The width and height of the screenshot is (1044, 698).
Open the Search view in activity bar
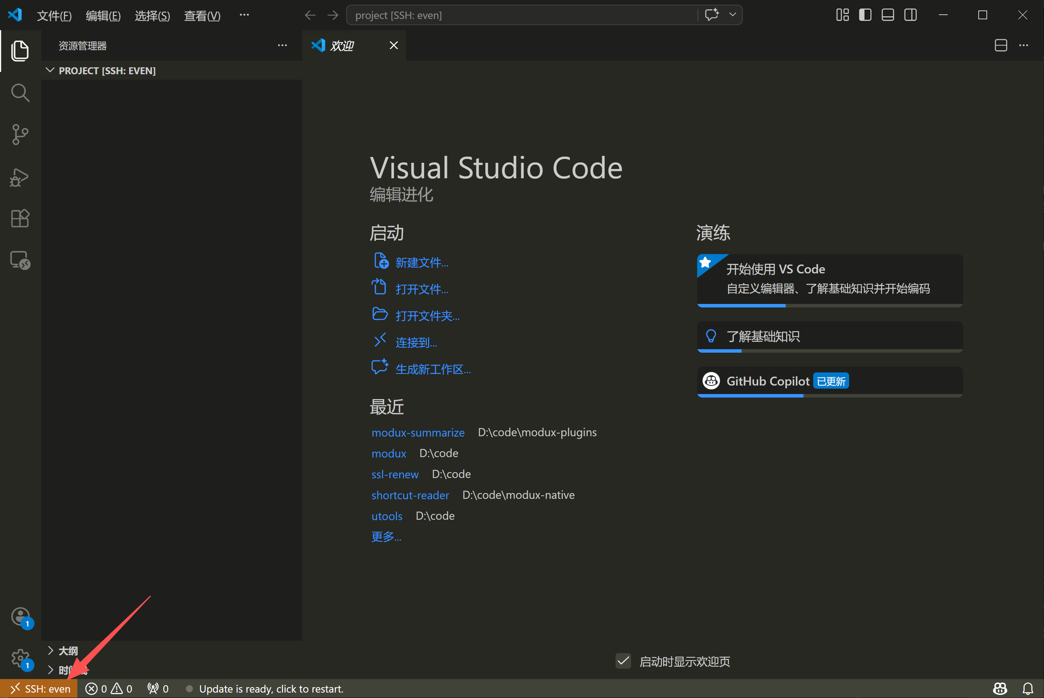pyautogui.click(x=20, y=92)
